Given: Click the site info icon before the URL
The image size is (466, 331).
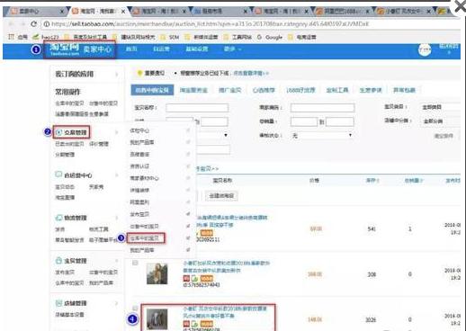Looking at the screenshot, I should click(x=47, y=24).
